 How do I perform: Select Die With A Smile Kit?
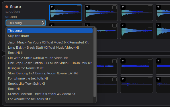pyautogui.click(x=50, y=58)
